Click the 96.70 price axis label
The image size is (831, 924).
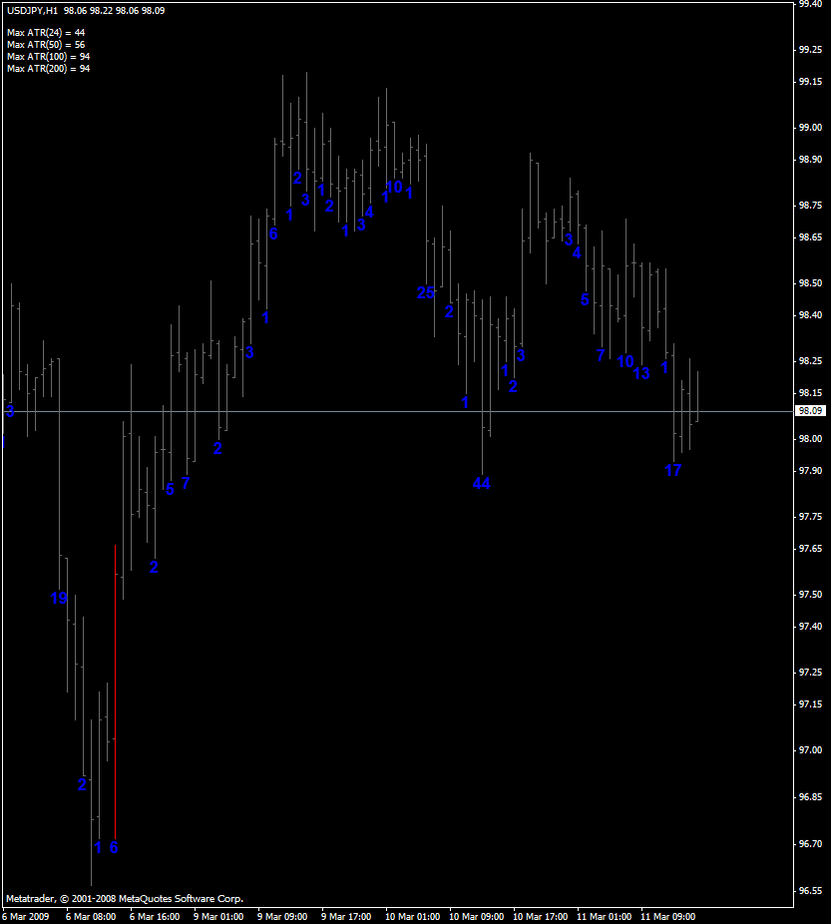coord(810,844)
